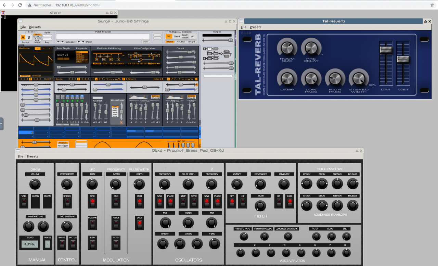This screenshot has height=266, width=438.
Task: Open Presets menu in Obxd window
Action: click(x=33, y=156)
